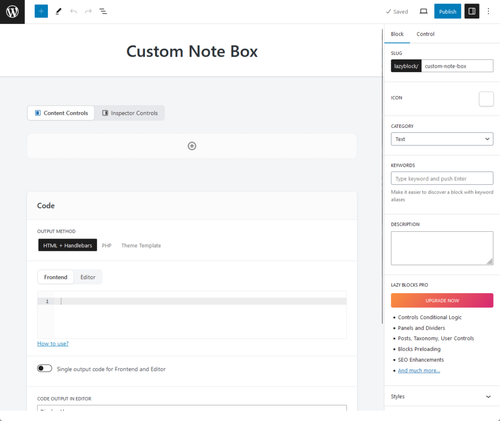Click the Controls Conditional Logic item
The width and height of the screenshot is (500, 421).
pyautogui.click(x=430, y=318)
